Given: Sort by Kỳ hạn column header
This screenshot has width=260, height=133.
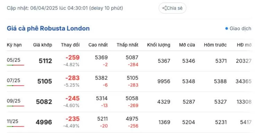Looking at the screenshot, I should click(14, 45).
